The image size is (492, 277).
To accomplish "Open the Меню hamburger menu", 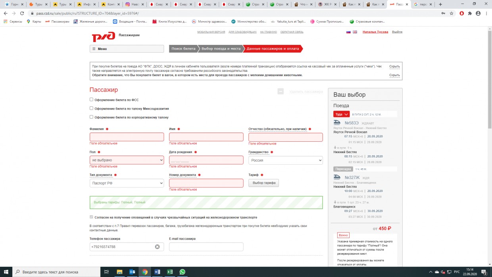I will (127, 49).
